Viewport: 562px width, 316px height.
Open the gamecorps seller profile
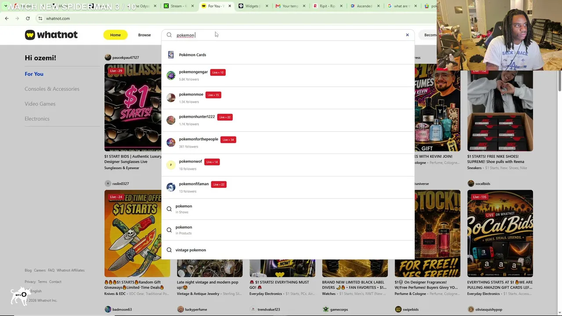(335, 309)
